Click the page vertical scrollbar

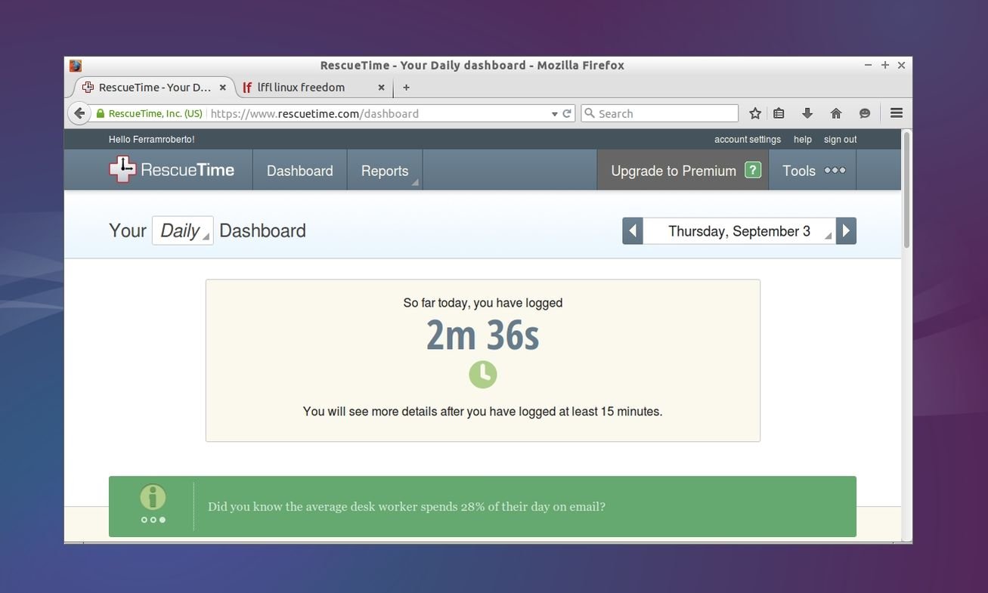(906, 189)
